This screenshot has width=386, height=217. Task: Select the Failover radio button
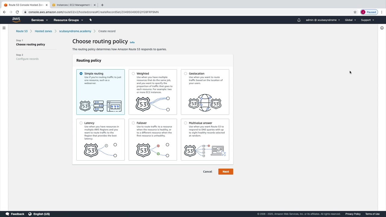[133, 123]
